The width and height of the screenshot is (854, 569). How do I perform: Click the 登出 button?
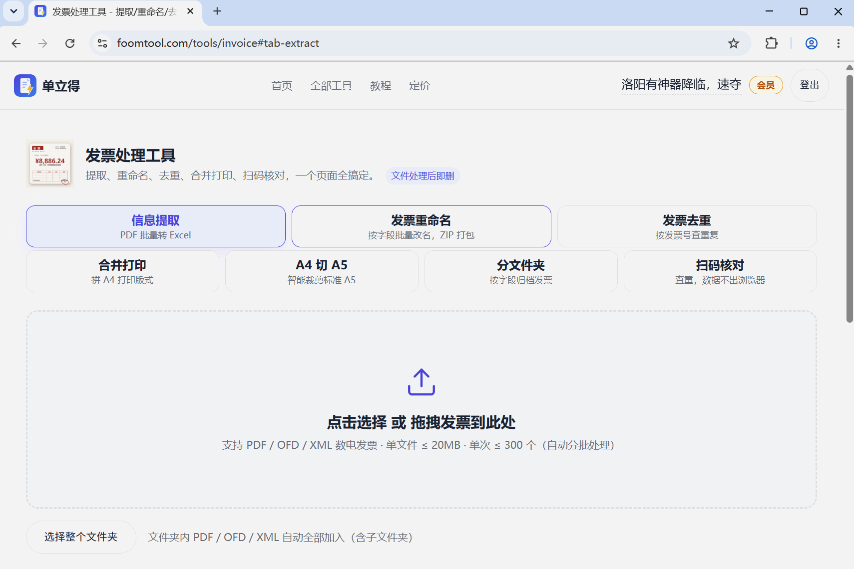point(810,85)
